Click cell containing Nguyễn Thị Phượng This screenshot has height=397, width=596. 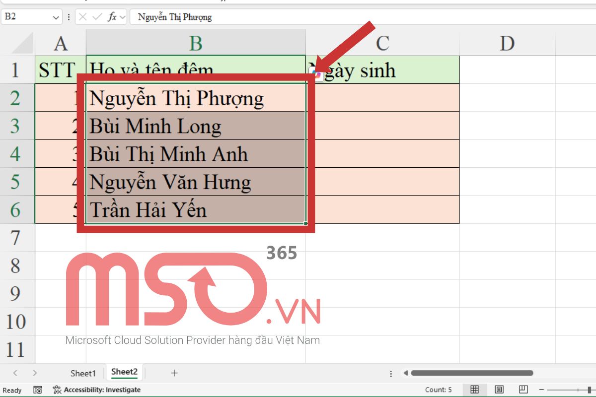196,98
